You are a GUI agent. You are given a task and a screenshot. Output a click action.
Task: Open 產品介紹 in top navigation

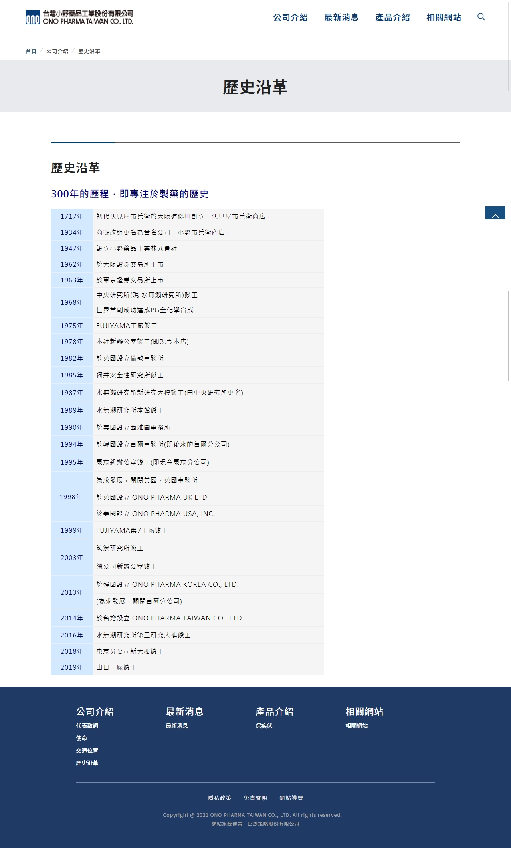point(392,17)
